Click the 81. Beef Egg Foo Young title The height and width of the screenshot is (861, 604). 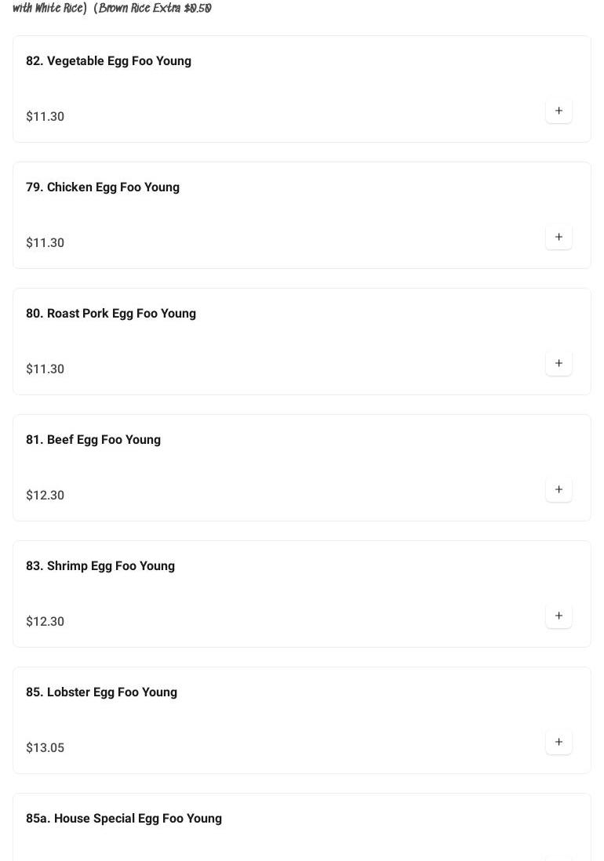coord(93,440)
